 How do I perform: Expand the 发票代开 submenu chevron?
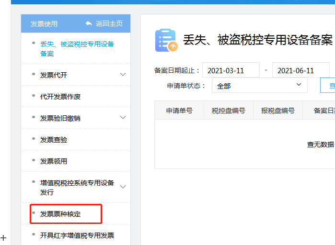coord(123,75)
